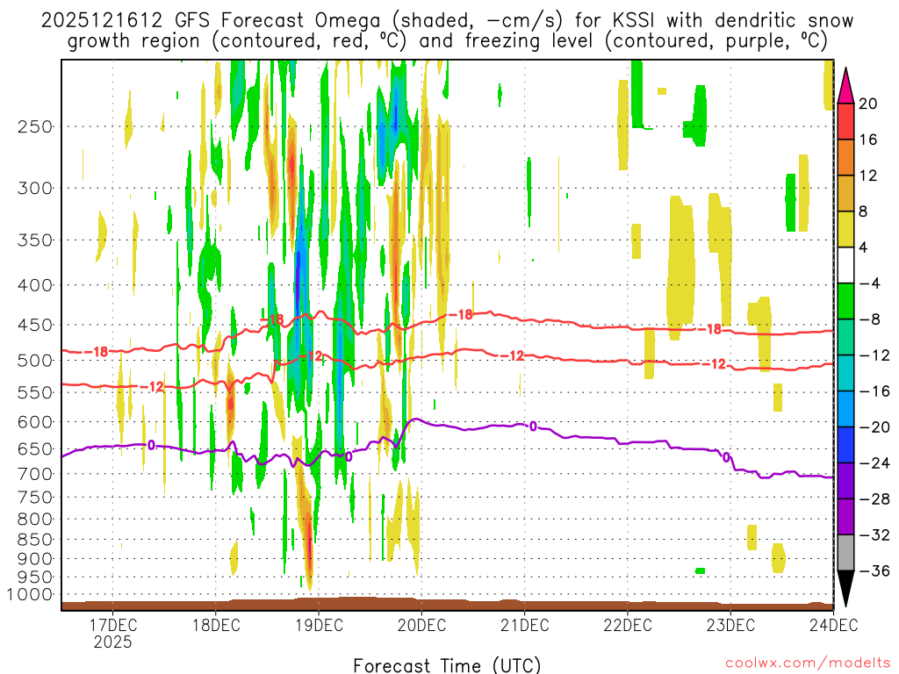This screenshot has width=899, height=674.
Task: Click the red colorbar segment below 20
Action: [845, 121]
